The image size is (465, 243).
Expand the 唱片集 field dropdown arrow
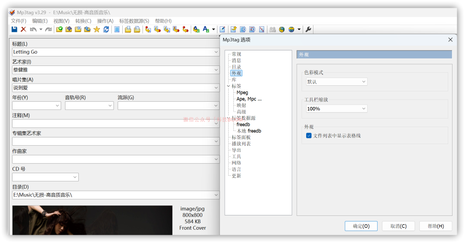click(216, 87)
